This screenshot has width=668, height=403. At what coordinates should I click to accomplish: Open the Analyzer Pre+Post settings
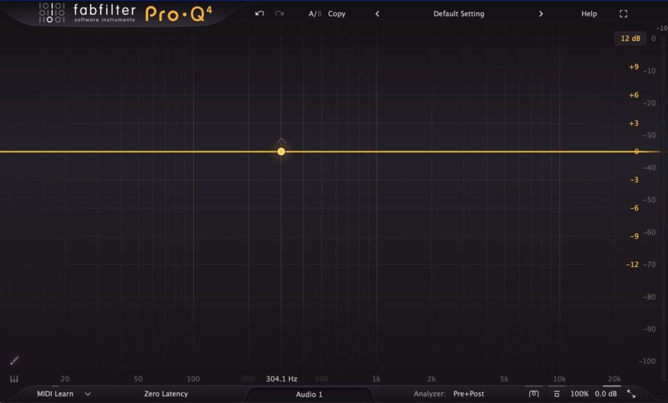468,394
